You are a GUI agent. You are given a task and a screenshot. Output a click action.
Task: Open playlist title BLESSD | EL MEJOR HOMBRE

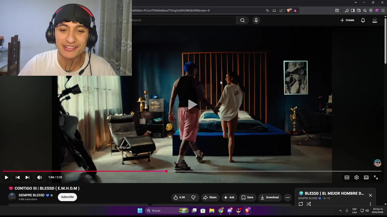coord(334,193)
